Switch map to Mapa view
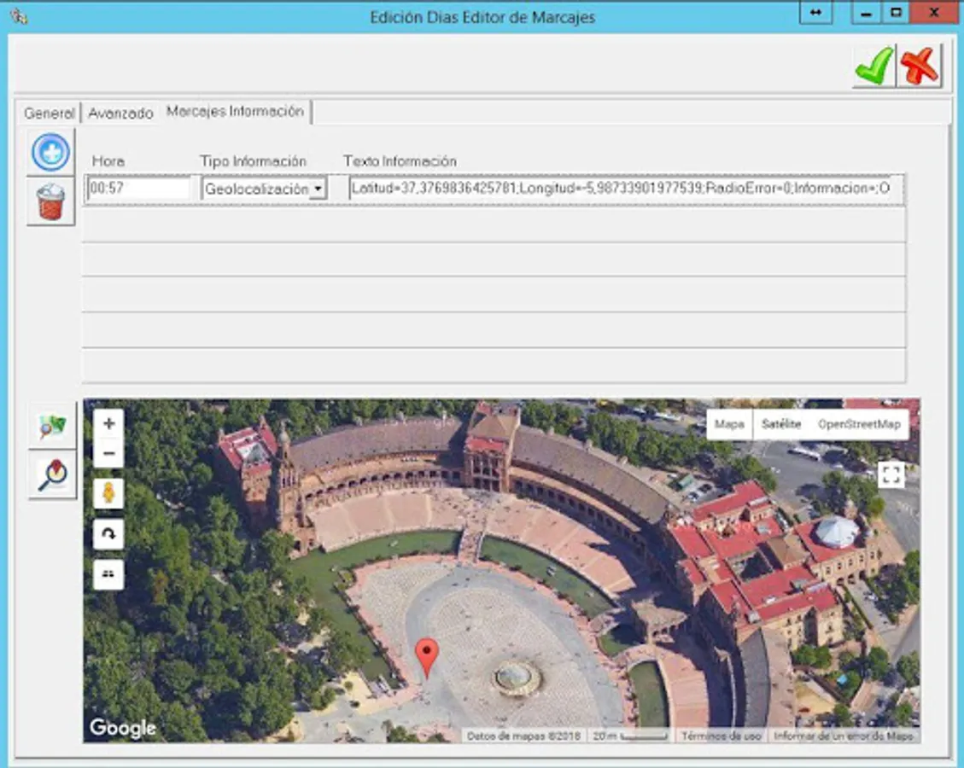Screen dimensions: 964x768 tap(728, 424)
